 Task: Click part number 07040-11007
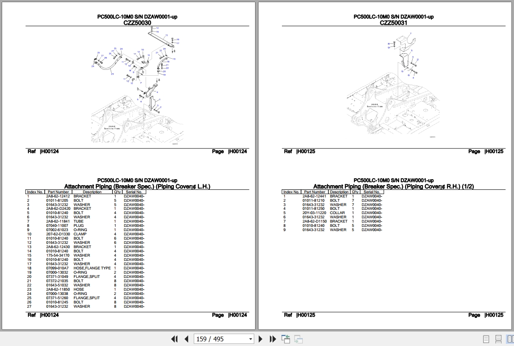click(57, 226)
